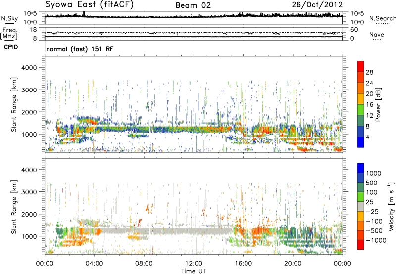This screenshot has width=396, height=274.
Task: Pick the red bottom velocity colorbar segment
Action: click(x=361, y=245)
